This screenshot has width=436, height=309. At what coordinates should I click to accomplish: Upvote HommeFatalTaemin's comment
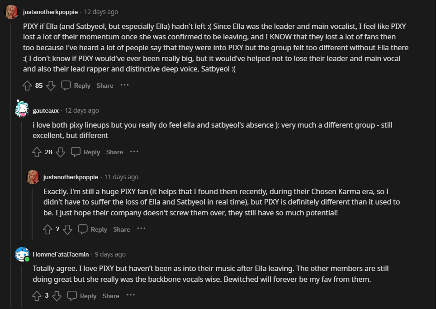(37, 296)
